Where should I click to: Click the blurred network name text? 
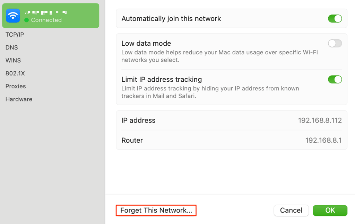click(46, 12)
